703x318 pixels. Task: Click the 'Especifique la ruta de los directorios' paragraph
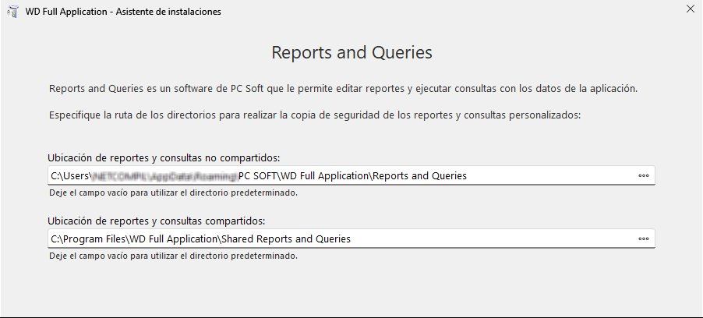(315, 115)
